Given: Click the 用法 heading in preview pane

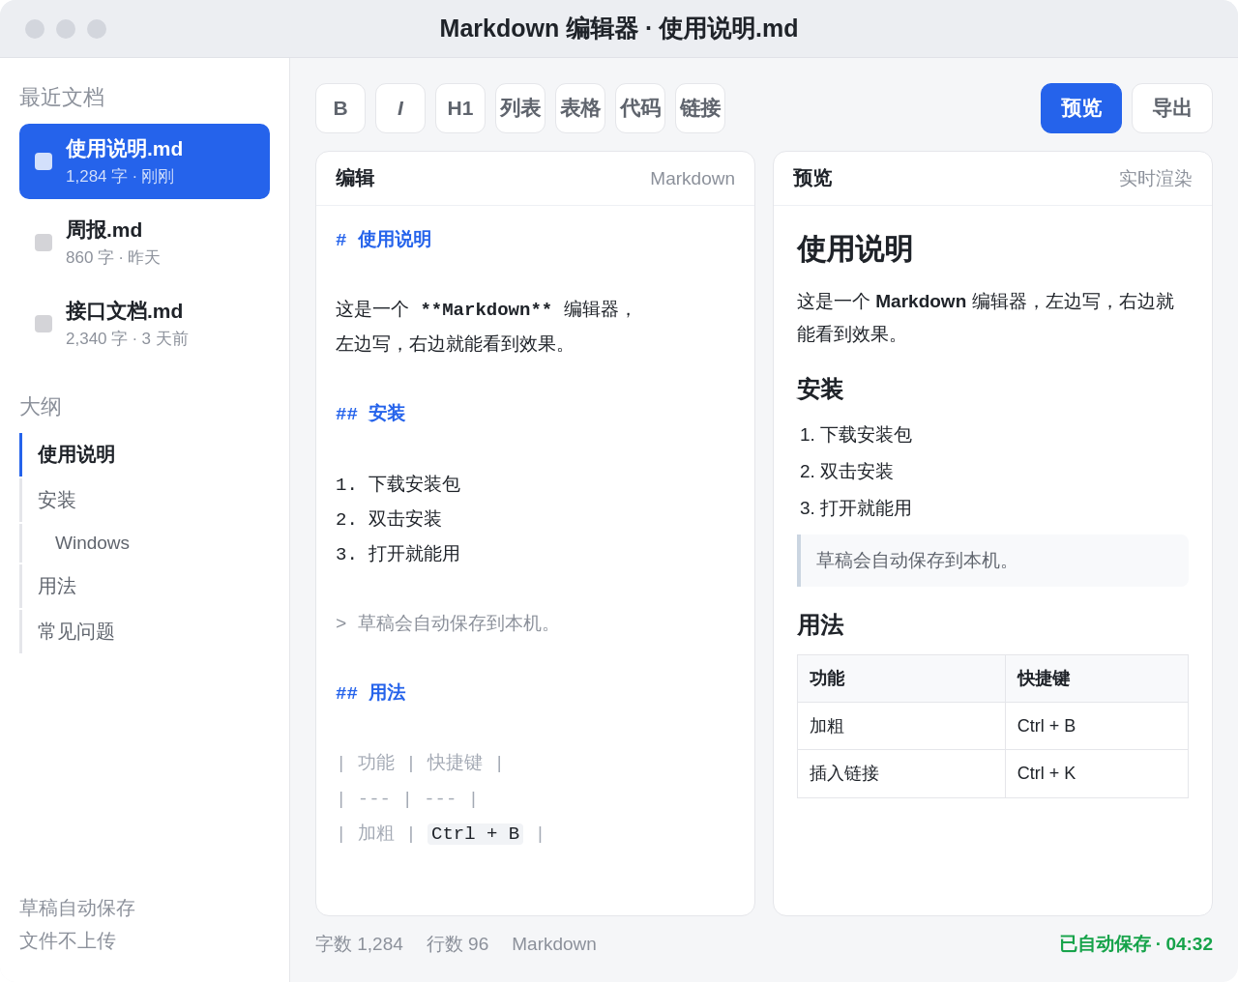Looking at the screenshot, I should click(820, 625).
